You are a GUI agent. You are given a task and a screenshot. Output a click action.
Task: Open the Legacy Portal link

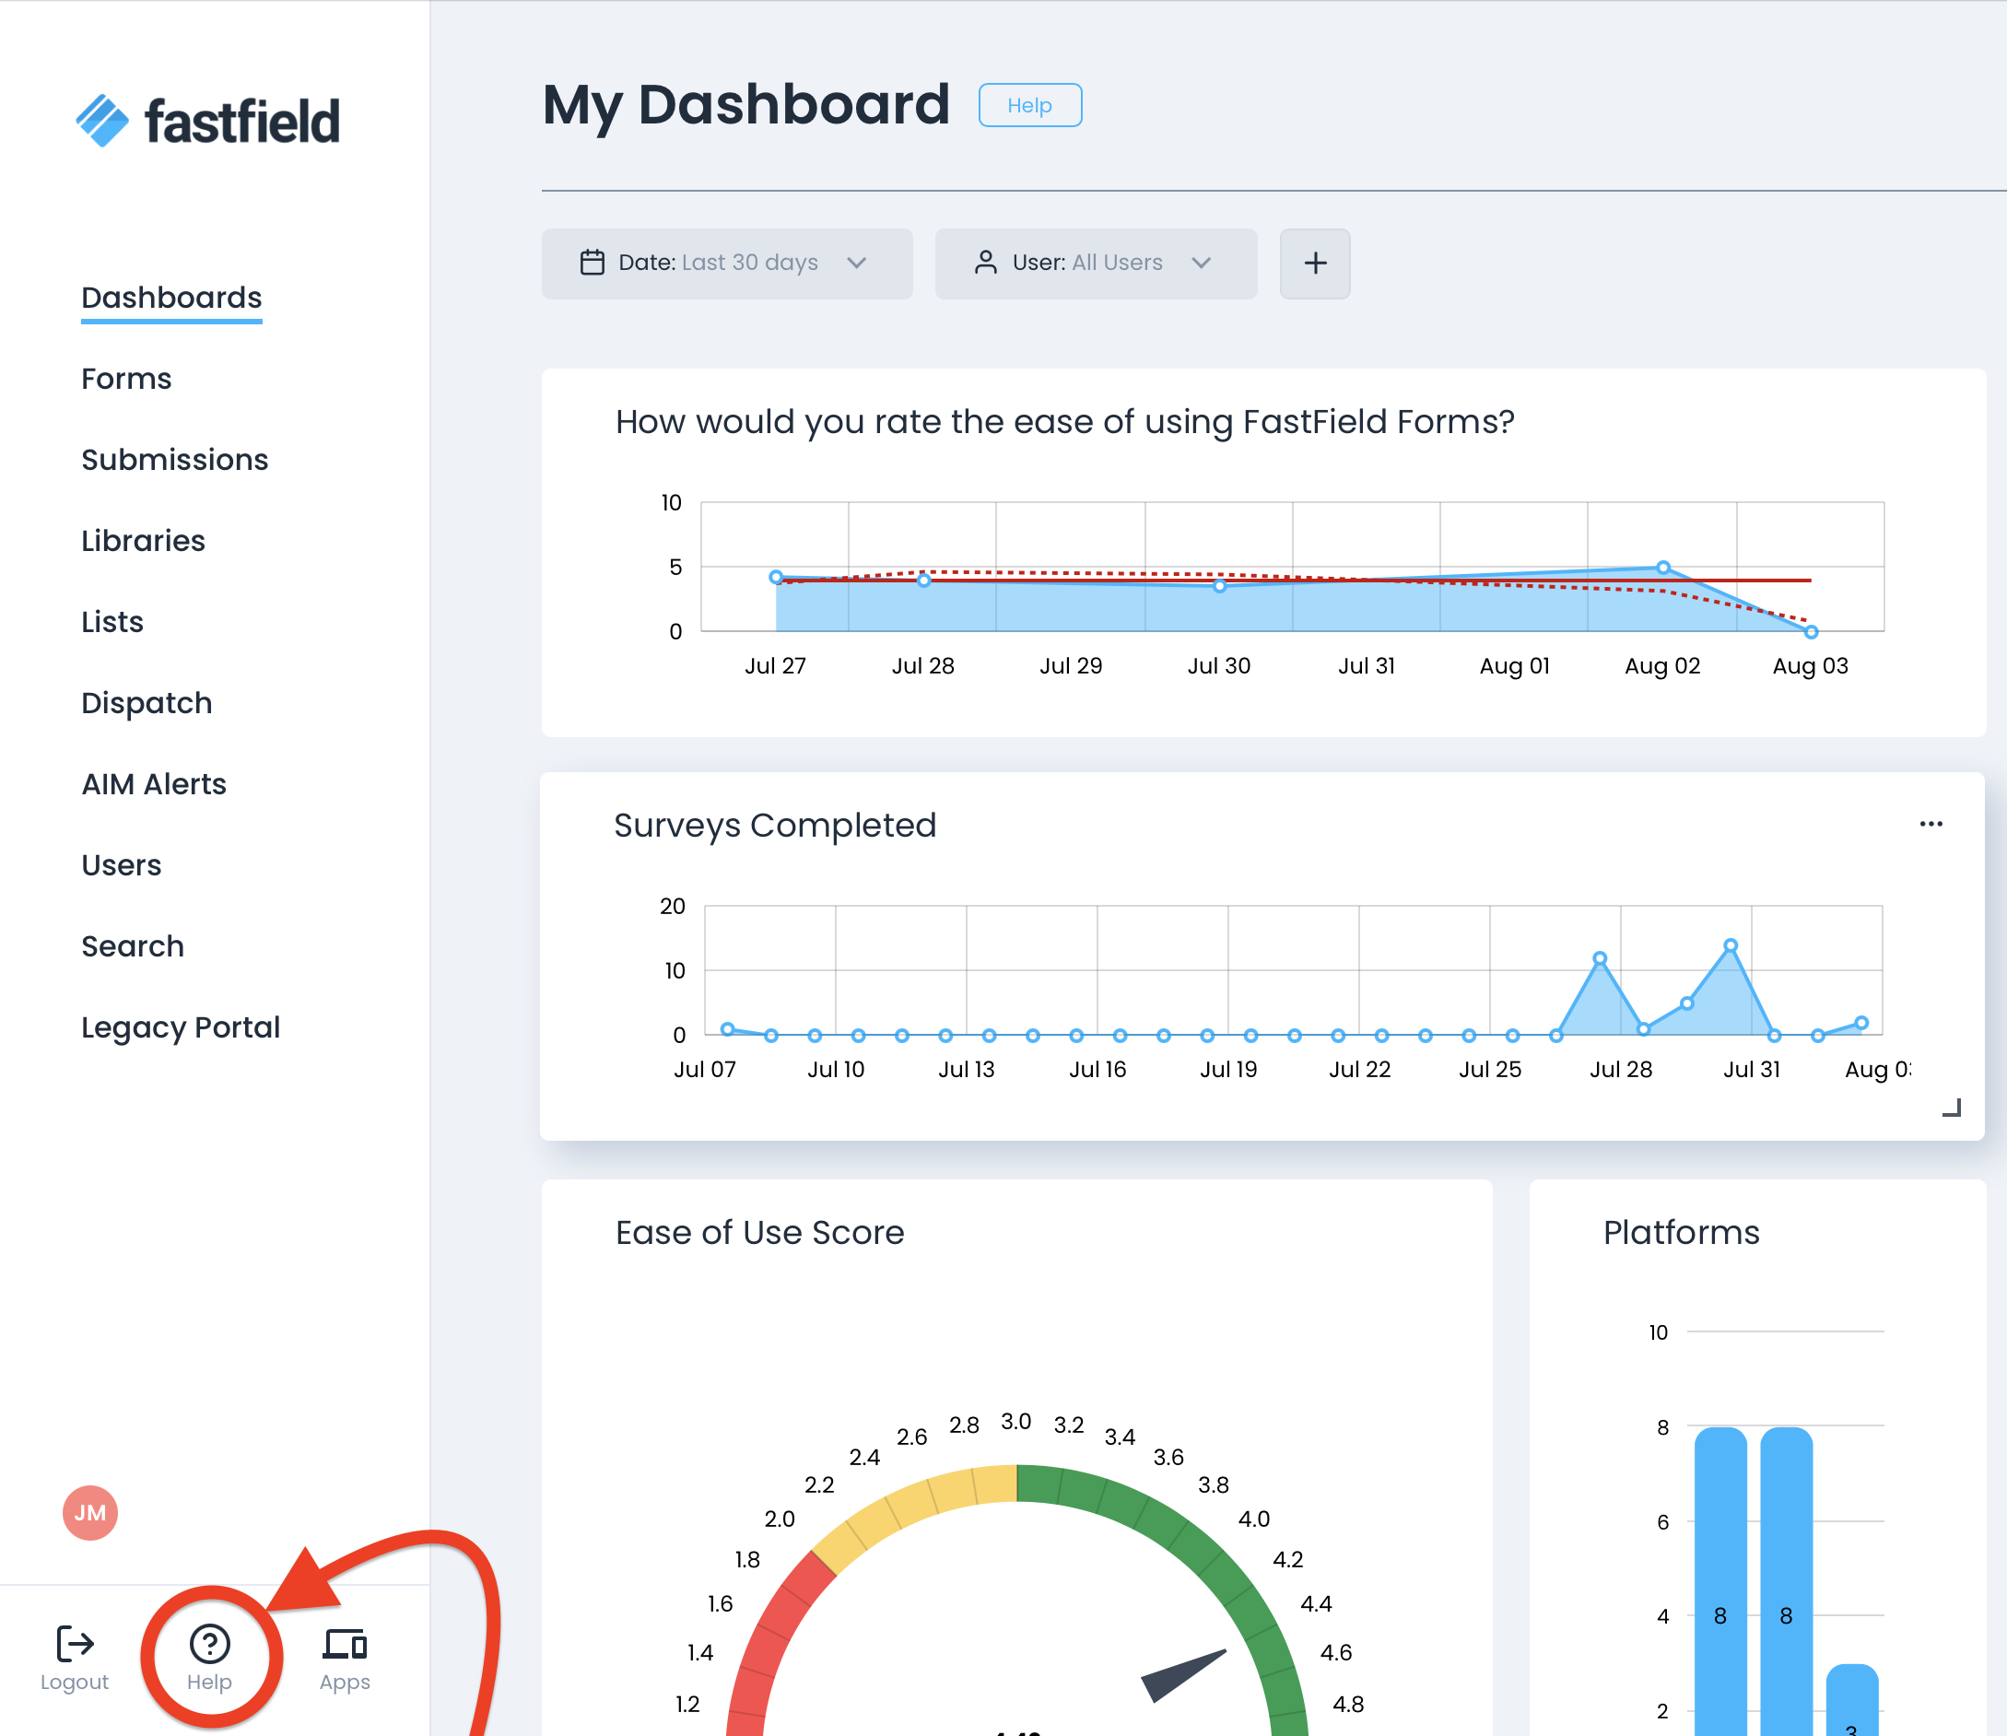[x=181, y=1026]
